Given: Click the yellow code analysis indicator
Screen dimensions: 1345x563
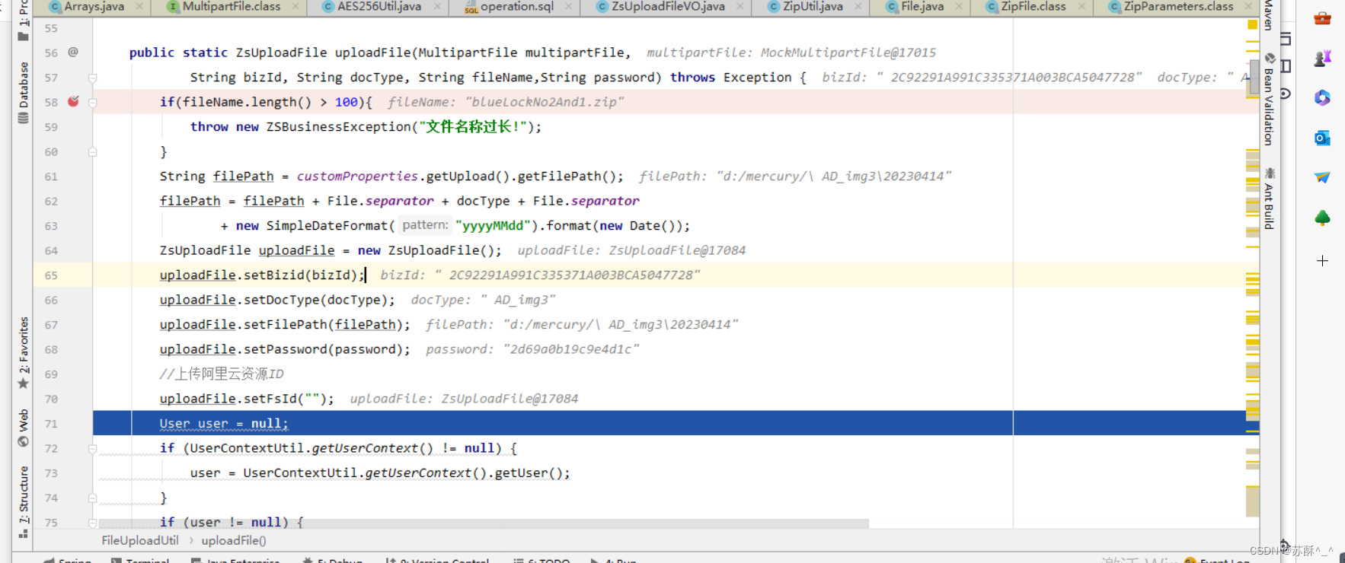Looking at the screenshot, I should click(x=1252, y=24).
